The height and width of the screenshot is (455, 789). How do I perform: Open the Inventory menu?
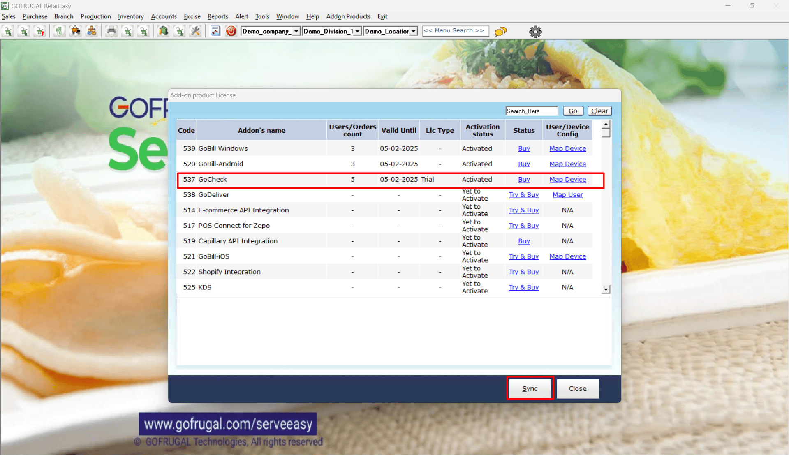coord(131,16)
